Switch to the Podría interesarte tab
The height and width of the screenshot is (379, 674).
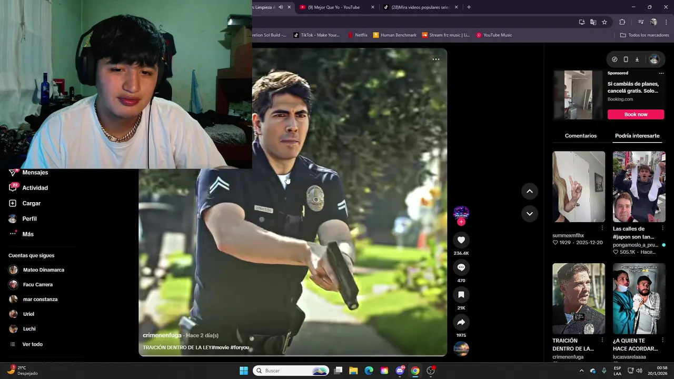(637, 136)
